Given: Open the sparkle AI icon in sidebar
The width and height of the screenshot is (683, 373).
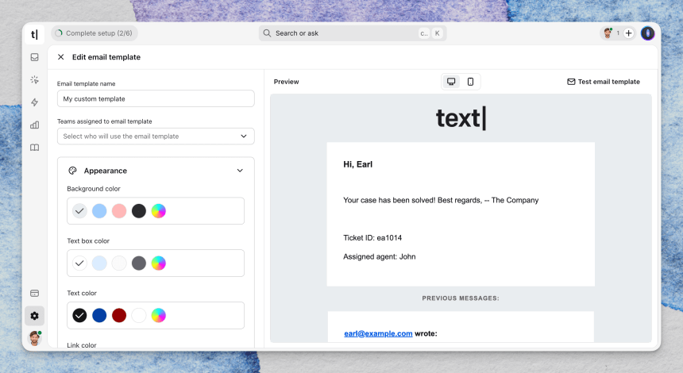Looking at the screenshot, I should point(34,79).
